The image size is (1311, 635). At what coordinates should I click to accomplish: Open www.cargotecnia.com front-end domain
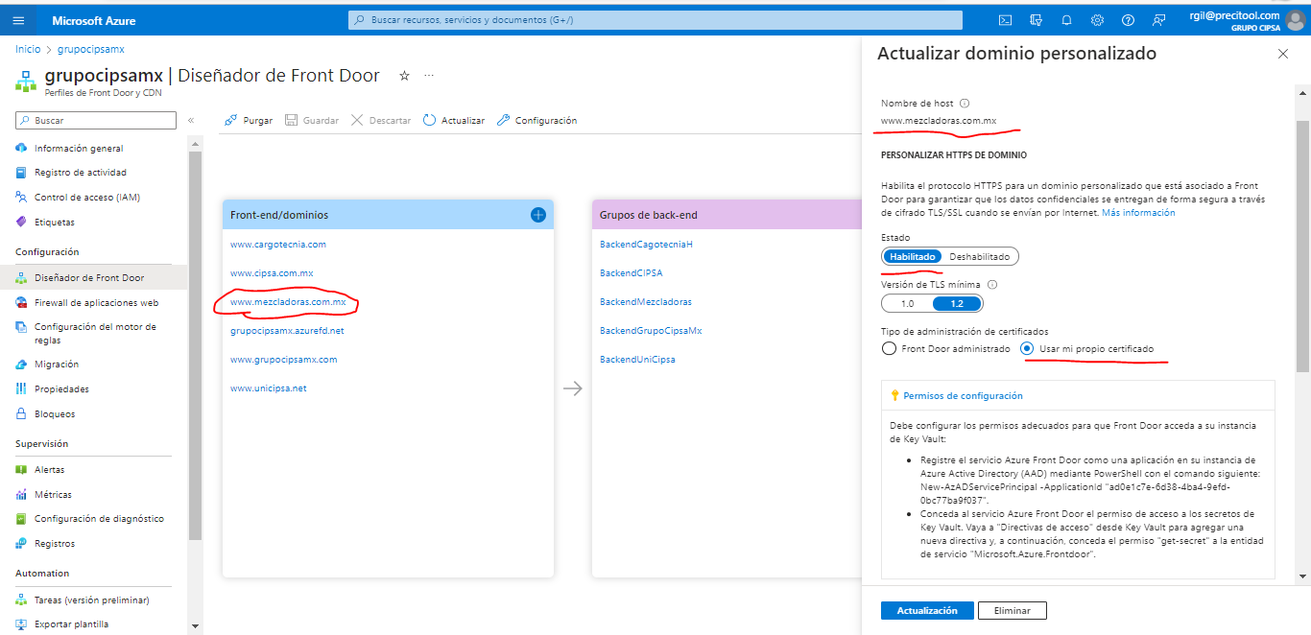coord(278,245)
